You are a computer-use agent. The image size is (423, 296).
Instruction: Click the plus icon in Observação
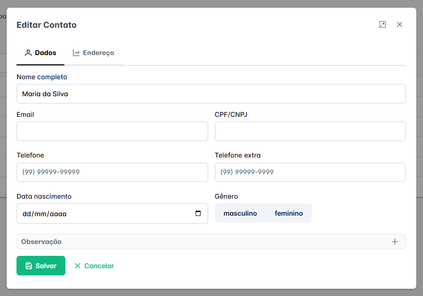[x=395, y=241]
